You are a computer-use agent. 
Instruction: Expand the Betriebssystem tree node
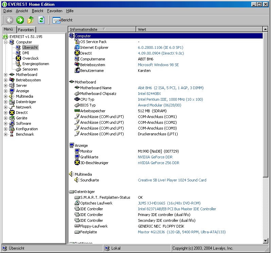coord(6,80)
